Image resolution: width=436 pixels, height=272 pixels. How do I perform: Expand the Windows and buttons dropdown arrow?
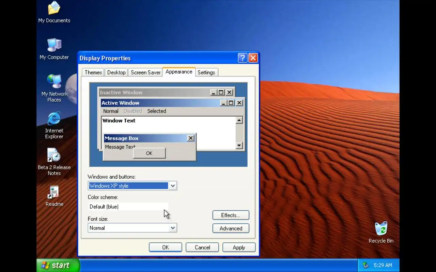173,186
